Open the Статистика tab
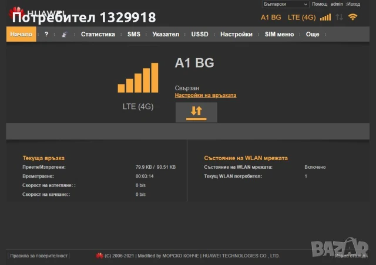 pos(98,34)
